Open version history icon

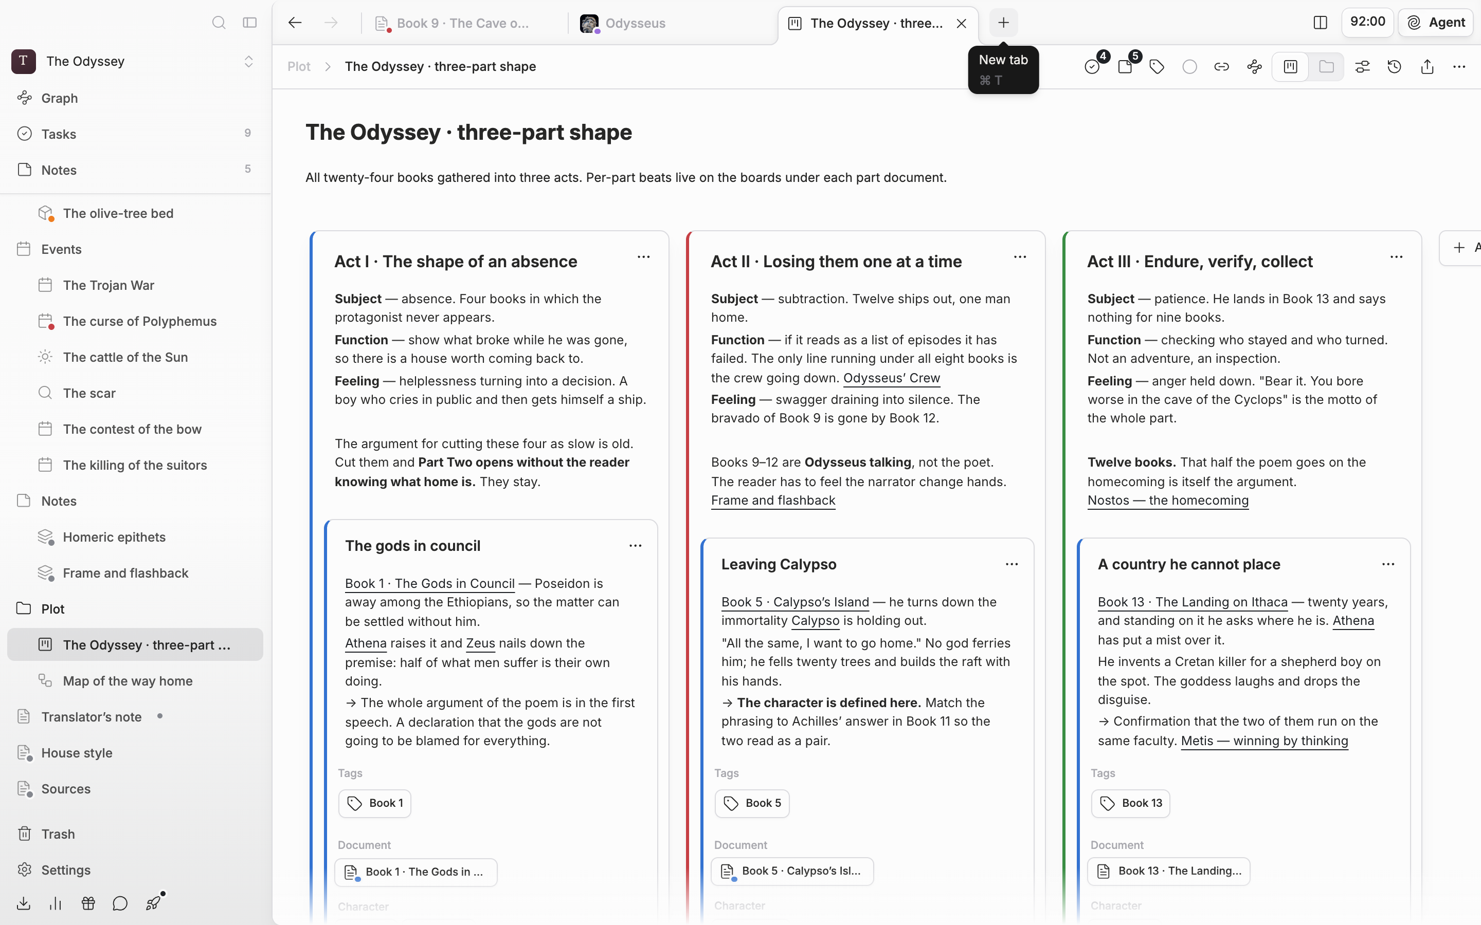click(1395, 67)
